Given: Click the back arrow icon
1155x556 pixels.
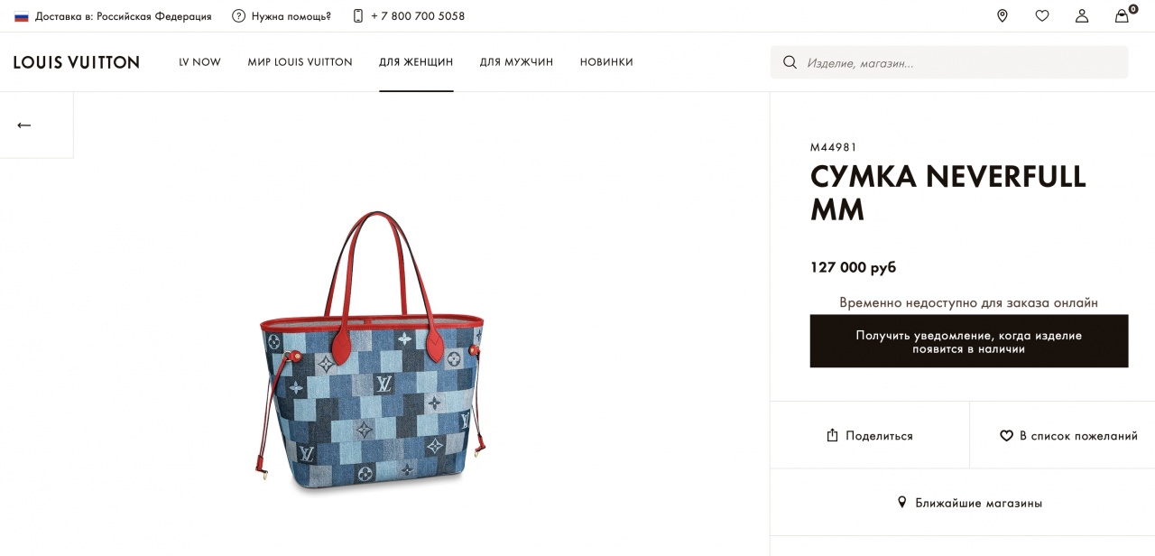Looking at the screenshot, I should coord(24,125).
